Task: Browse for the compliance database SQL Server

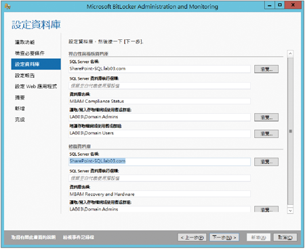Action: 266,69
